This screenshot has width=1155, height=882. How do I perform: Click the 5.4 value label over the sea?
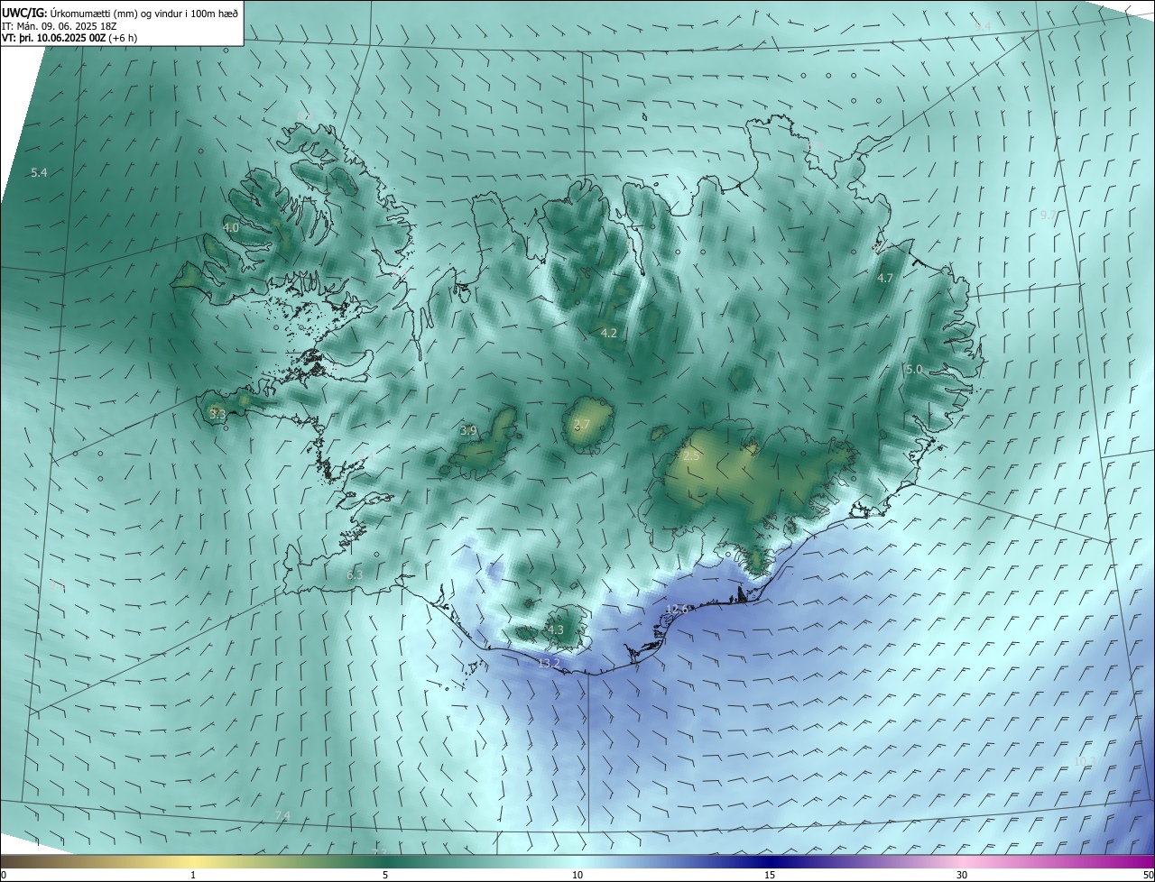(39, 172)
